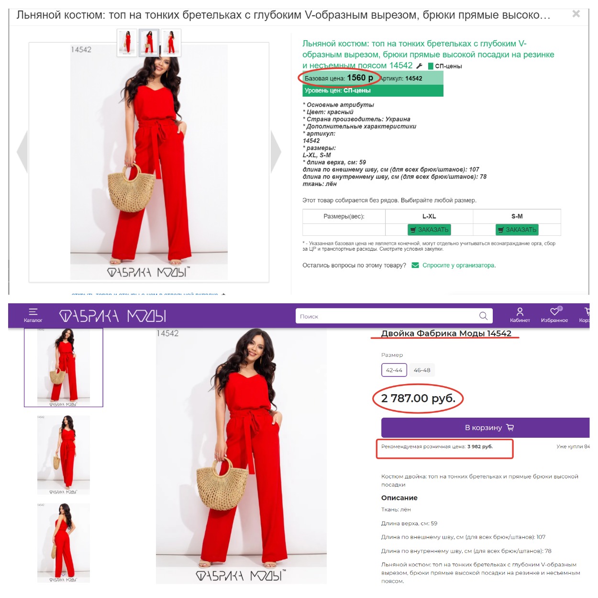Click the Спросите у организатора link
598x598 pixels.
(x=459, y=266)
